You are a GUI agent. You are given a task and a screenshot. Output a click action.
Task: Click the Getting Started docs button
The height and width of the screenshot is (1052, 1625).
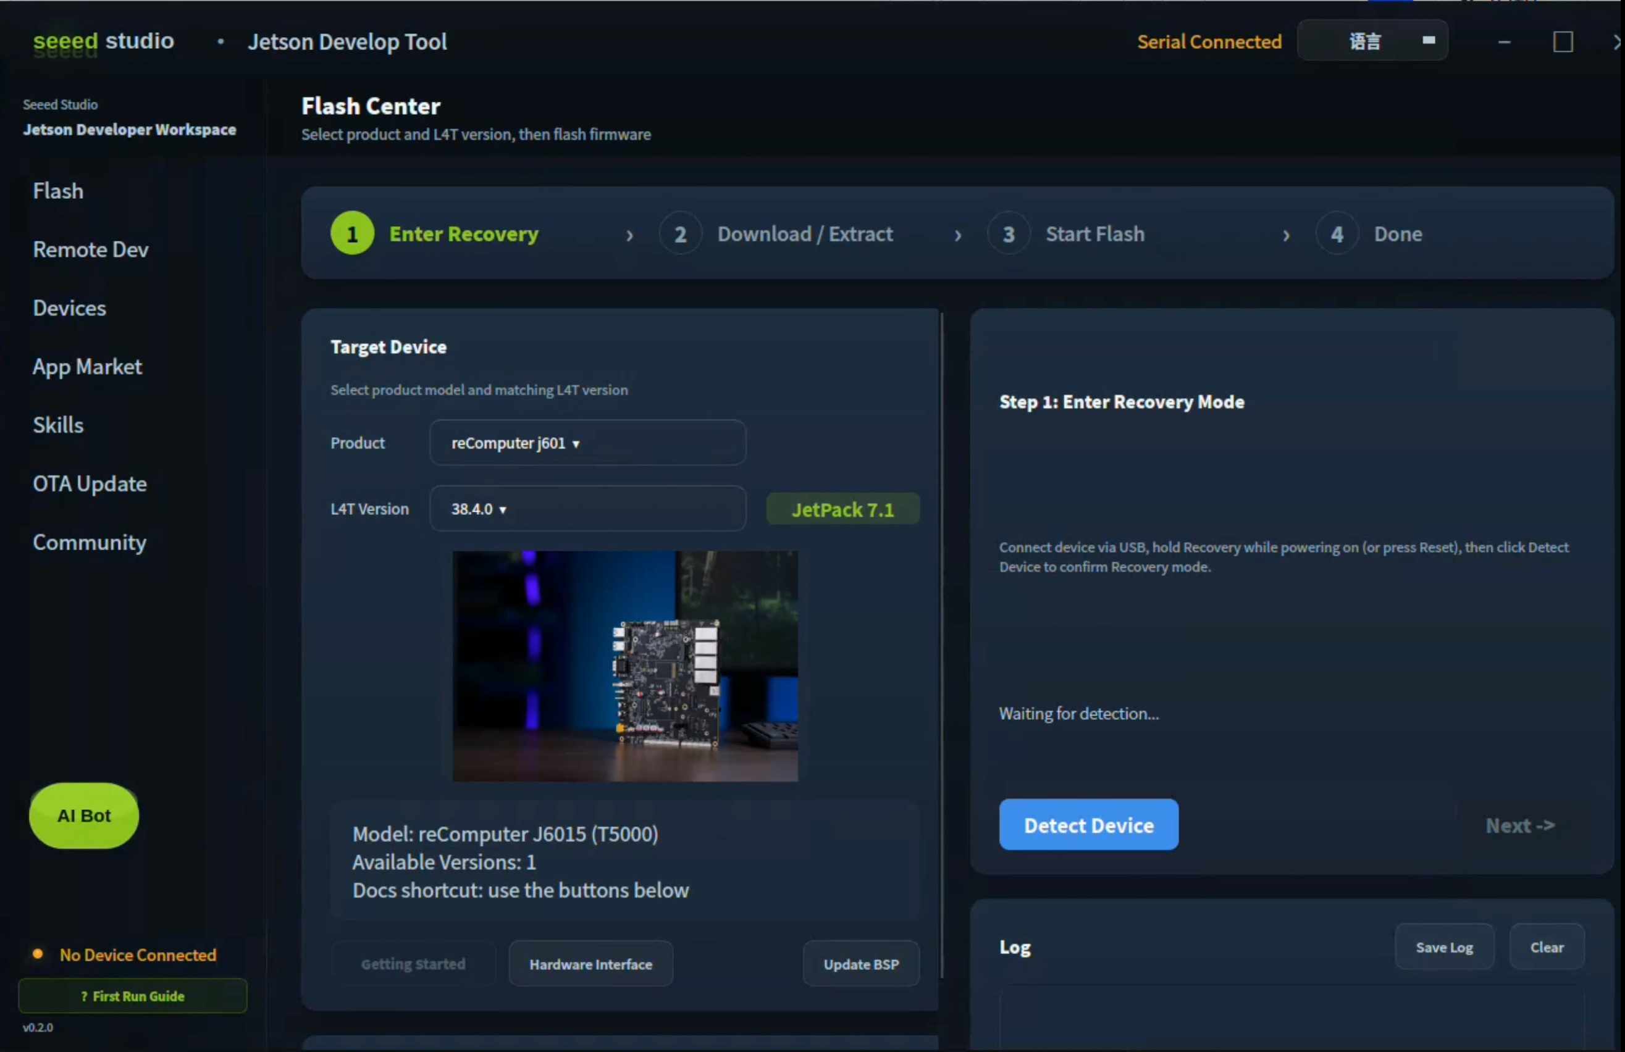tap(413, 964)
